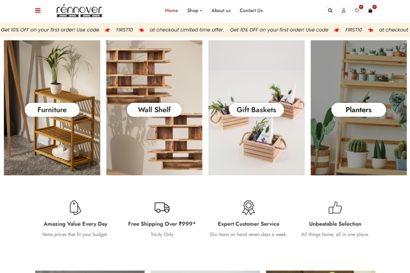Click the delivery truck shipping icon
This screenshot has height=273, width=410.
click(162, 207)
